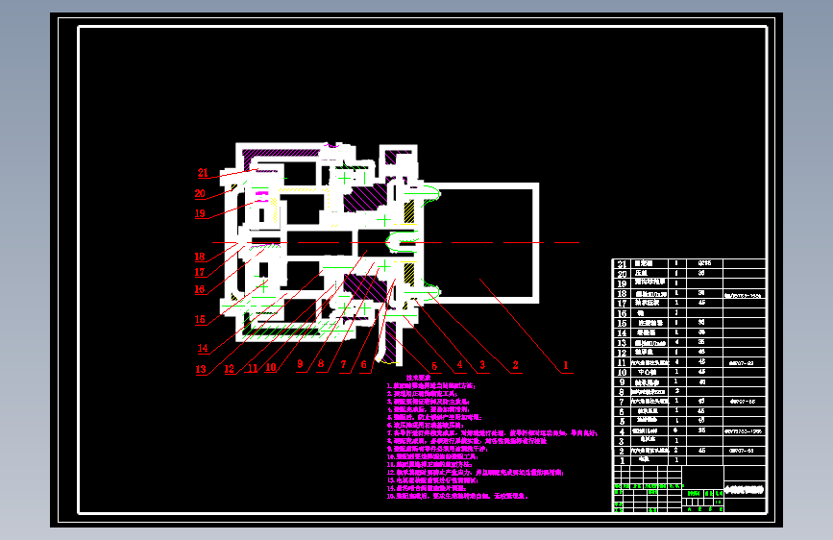The height and width of the screenshot is (540, 833).
Task: Select the red callout number 2 in the drawing
Action: 515,364
